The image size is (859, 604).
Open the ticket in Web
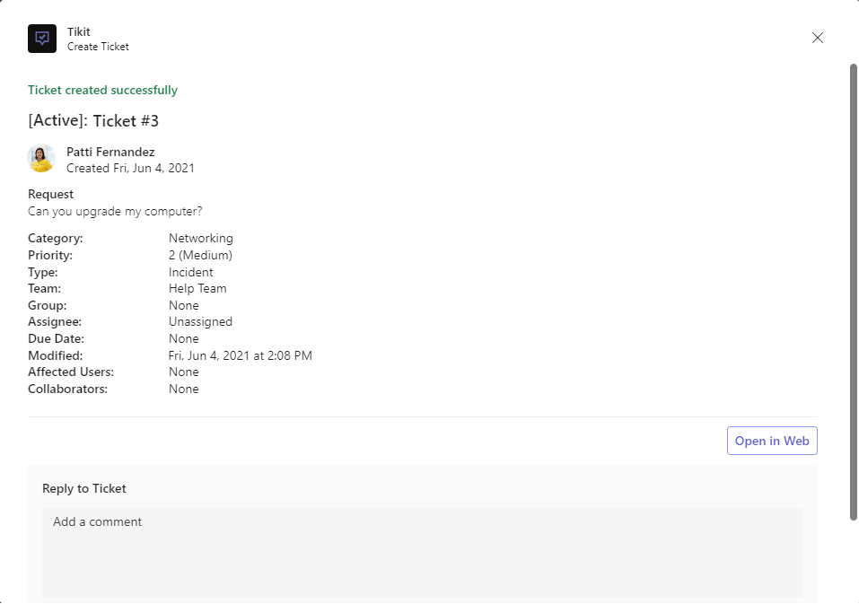pos(772,441)
